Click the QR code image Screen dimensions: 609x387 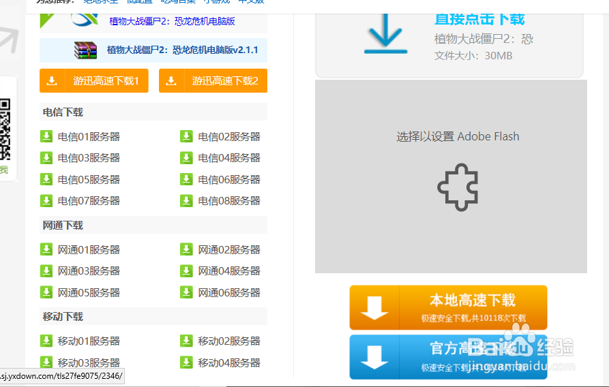(5, 129)
